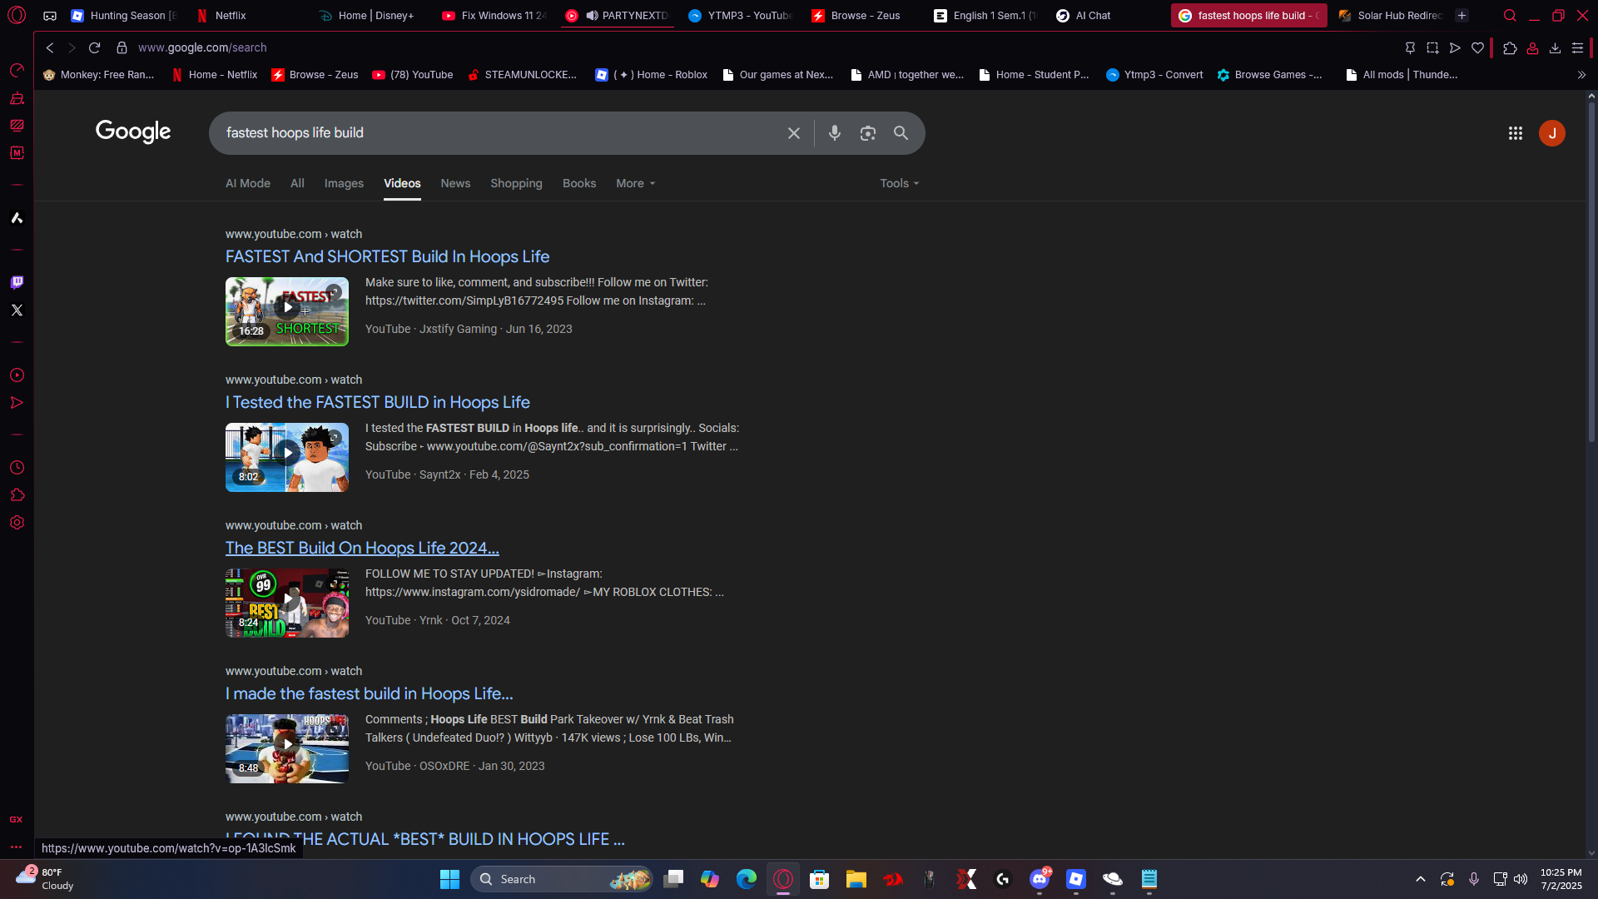Expand the Tools dropdown
1598x899 pixels.
900,183
